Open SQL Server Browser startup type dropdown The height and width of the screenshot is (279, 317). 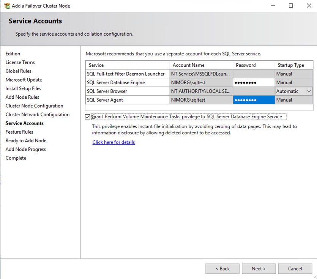tap(309, 91)
